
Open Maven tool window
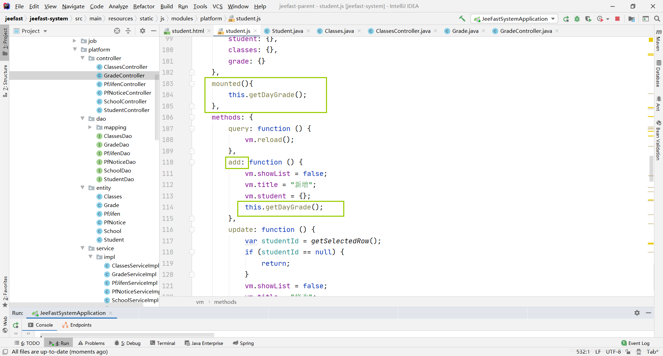tap(659, 40)
